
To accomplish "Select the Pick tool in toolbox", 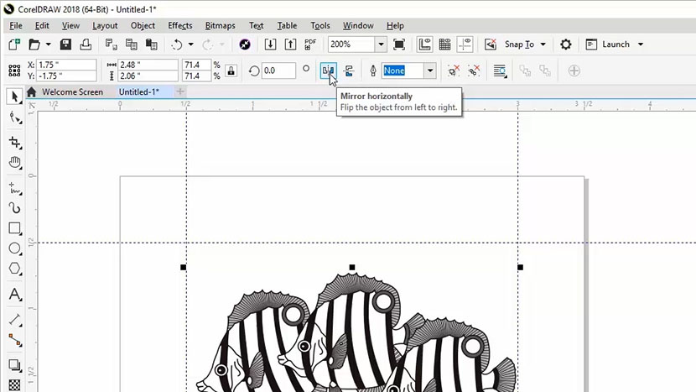I will [14, 97].
